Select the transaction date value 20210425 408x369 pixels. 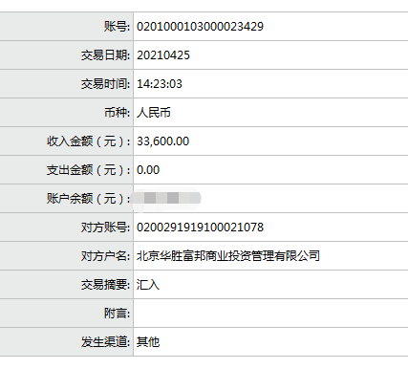click(x=163, y=55)
